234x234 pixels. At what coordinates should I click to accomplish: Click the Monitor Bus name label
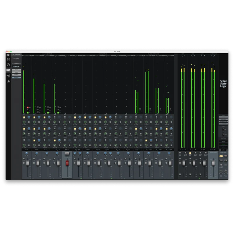pos(213,150)
